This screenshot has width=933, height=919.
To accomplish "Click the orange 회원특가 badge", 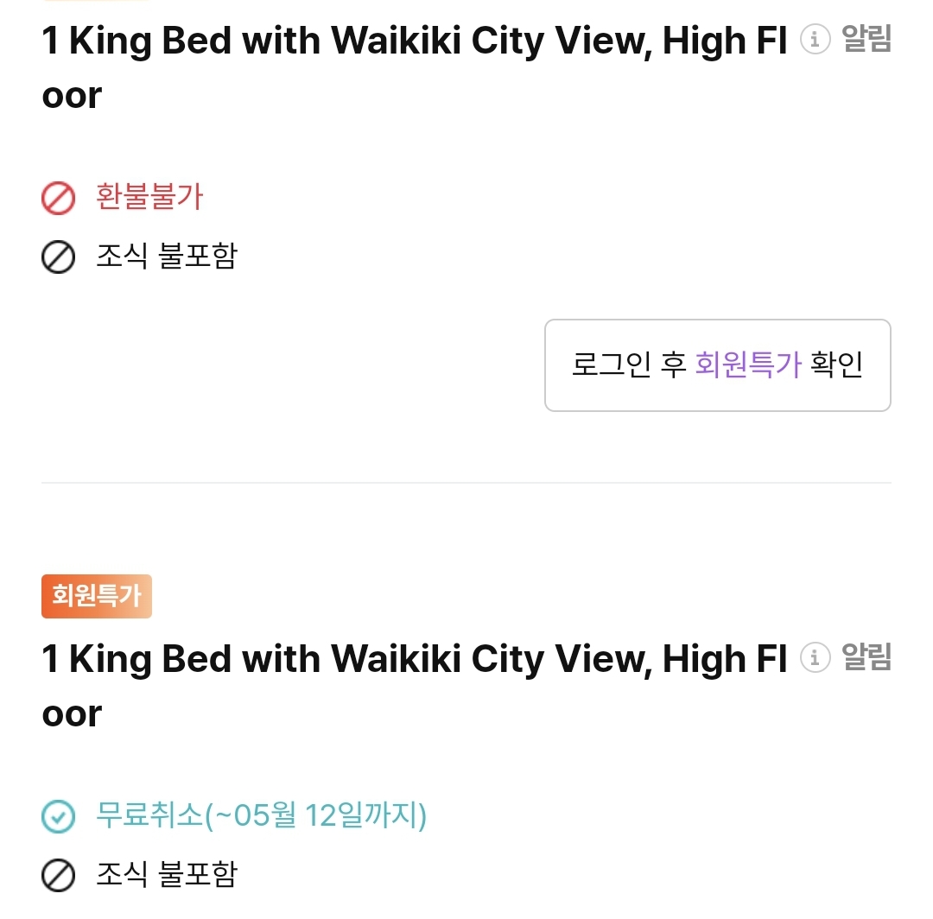I will [x=97, y=596].
